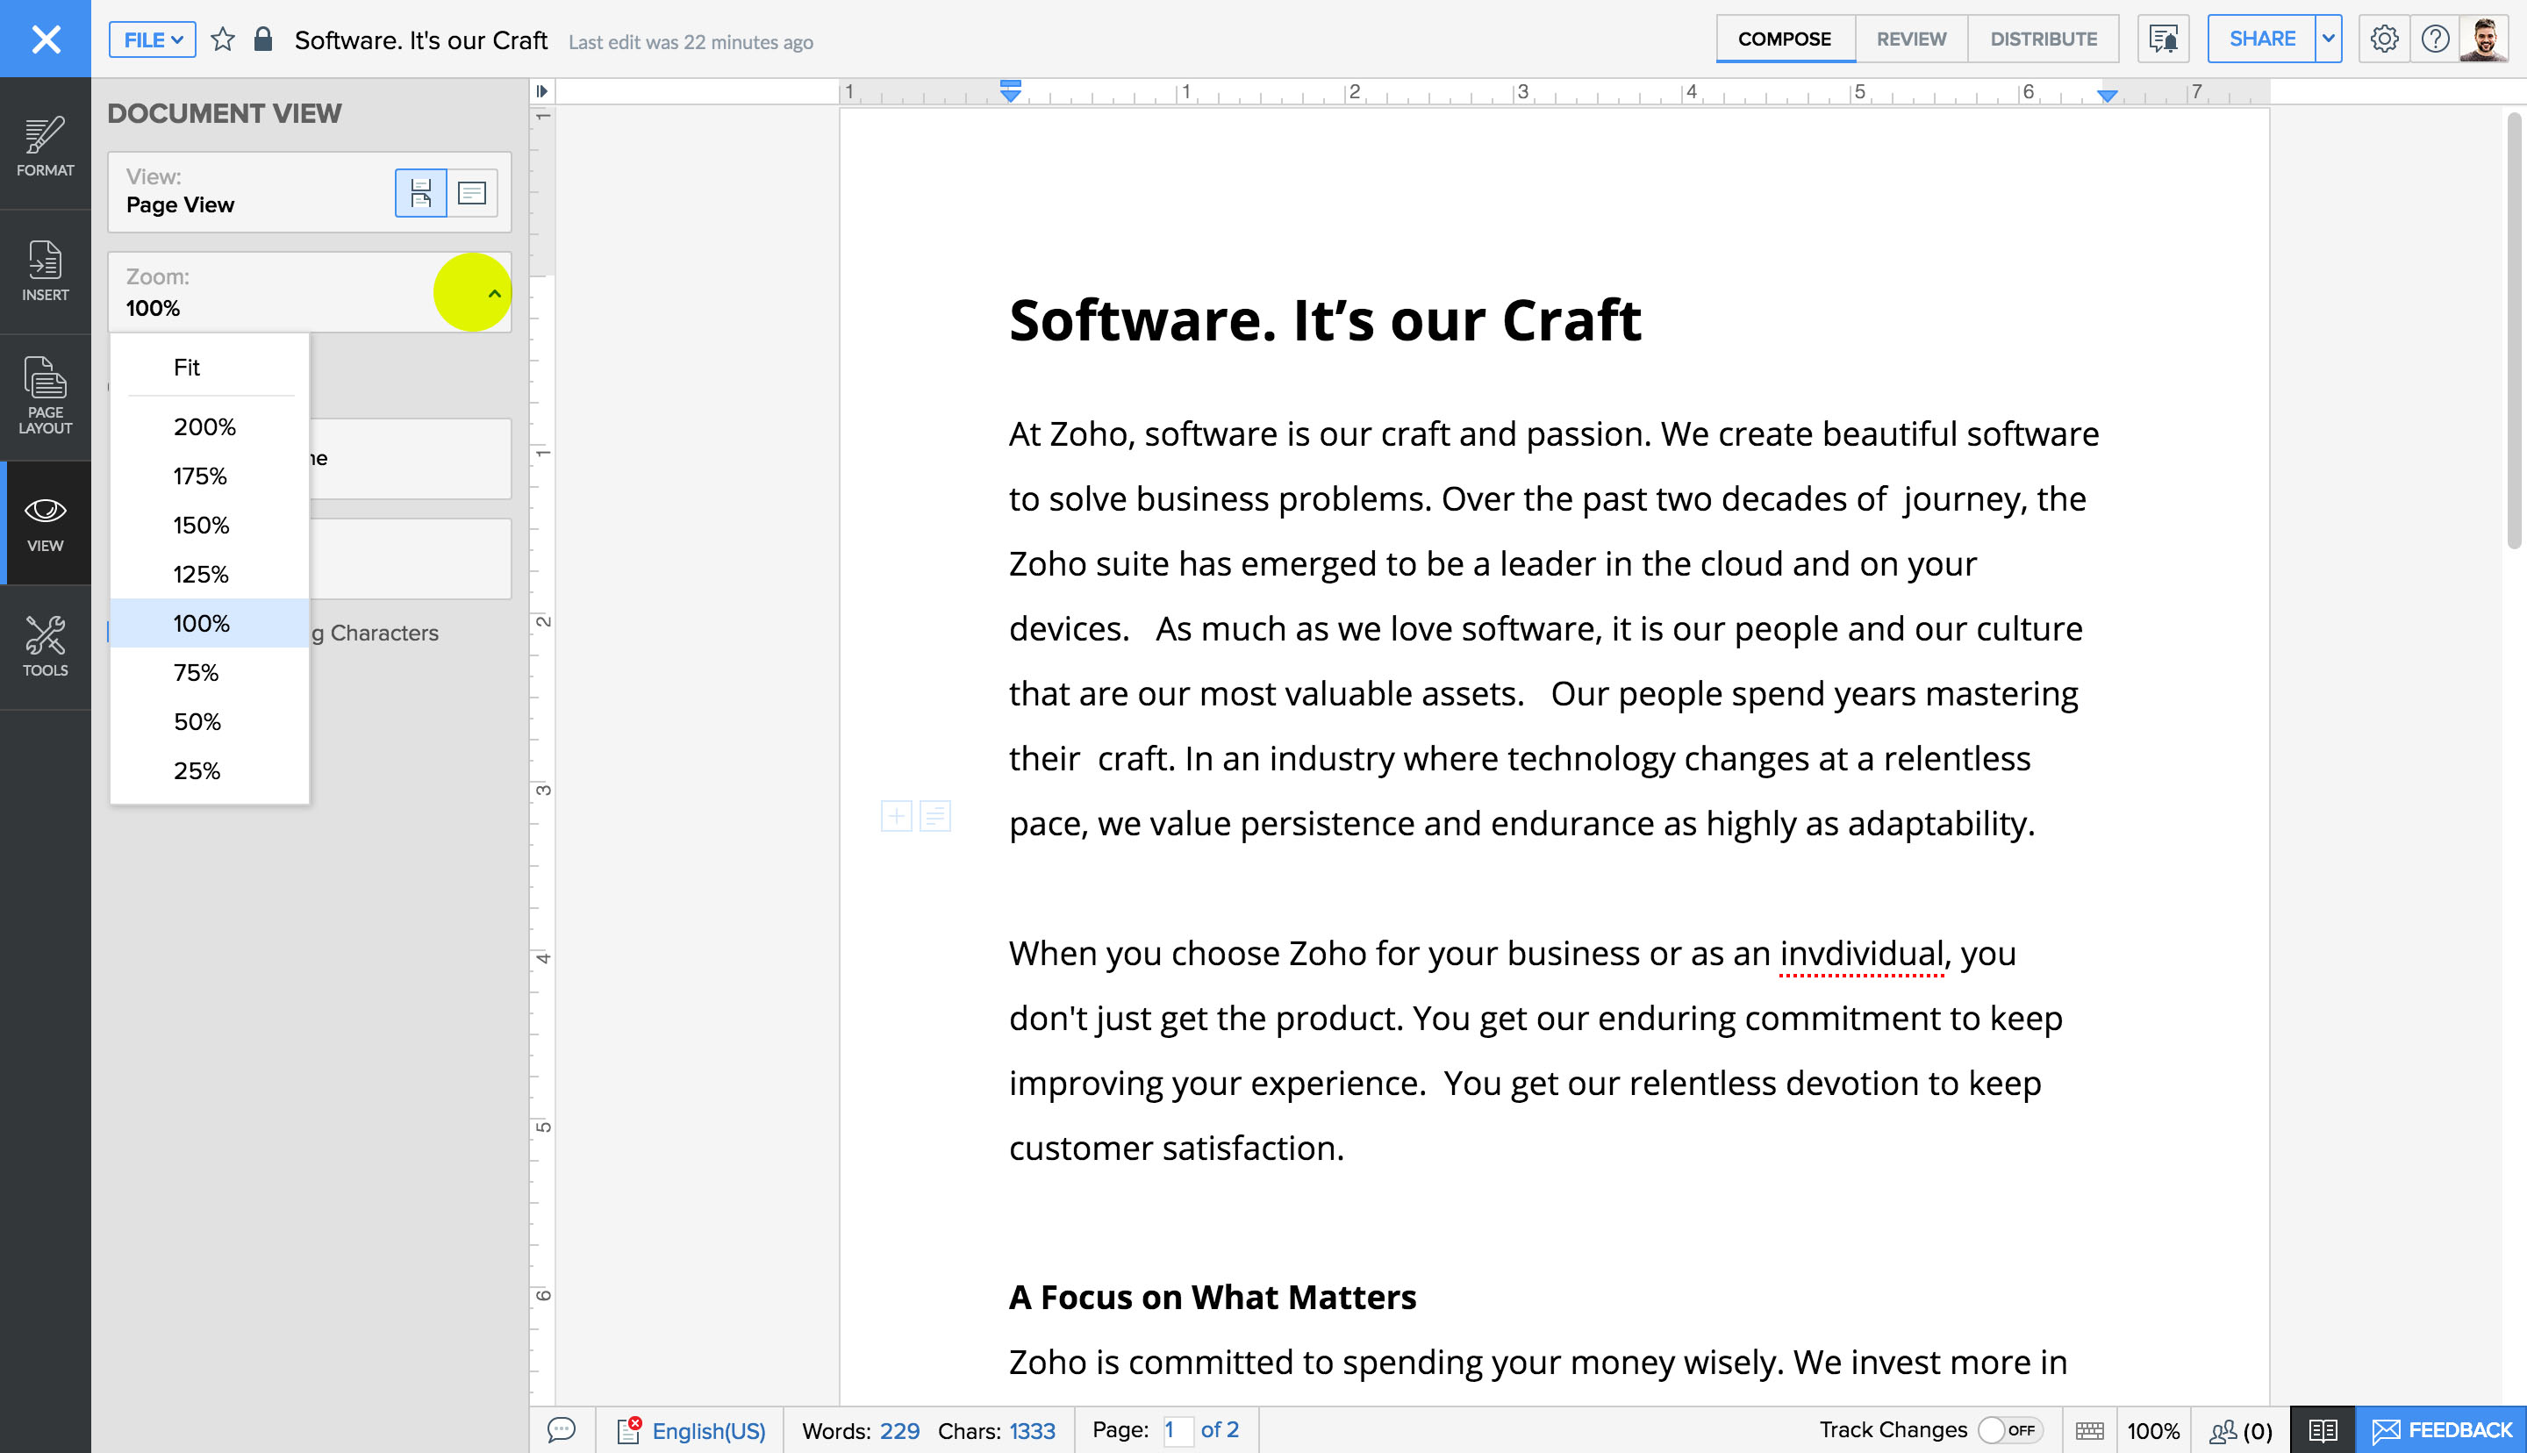Collapse the Zoom dropdown arrow
The height and width of the screenshot is (1453, 2527).
click(x=494, y=293)
